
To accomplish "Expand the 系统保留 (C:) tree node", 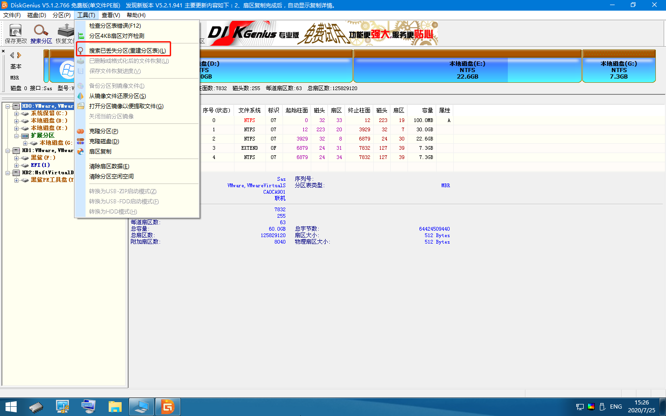I will coord(17,114).
